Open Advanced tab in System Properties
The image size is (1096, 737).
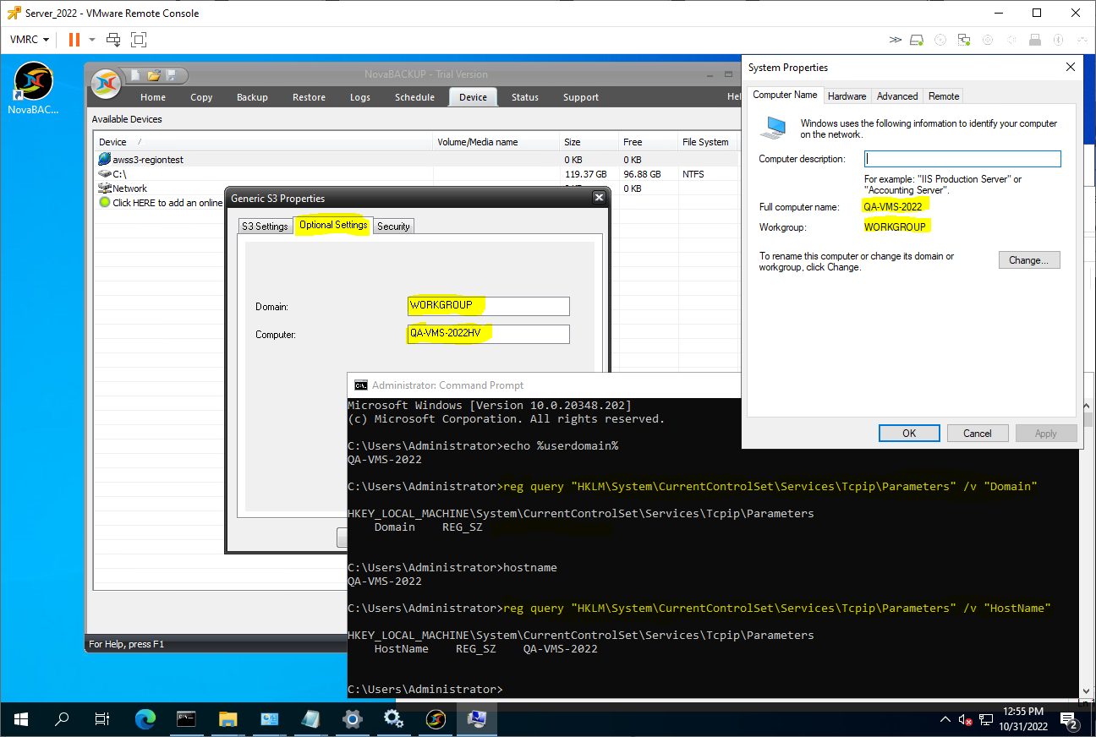[897, 96]
